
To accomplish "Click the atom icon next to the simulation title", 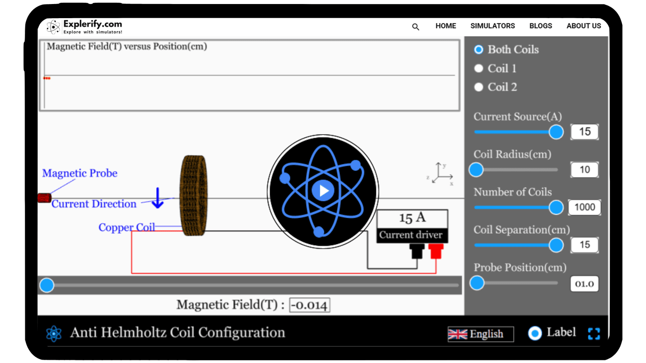I will pos(54,333).
